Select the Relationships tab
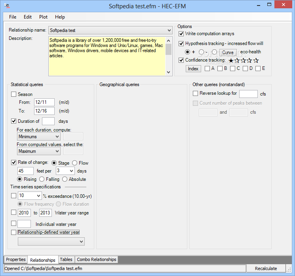Viewport: 295px width, 276px height. click(x=43, y=260)
